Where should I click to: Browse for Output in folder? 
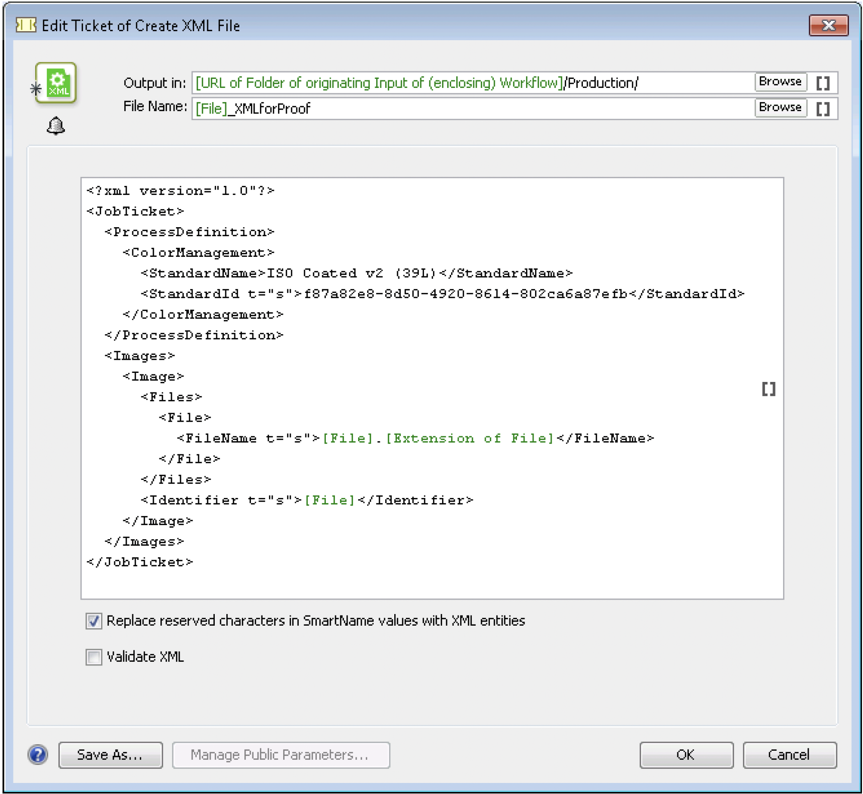780,81
